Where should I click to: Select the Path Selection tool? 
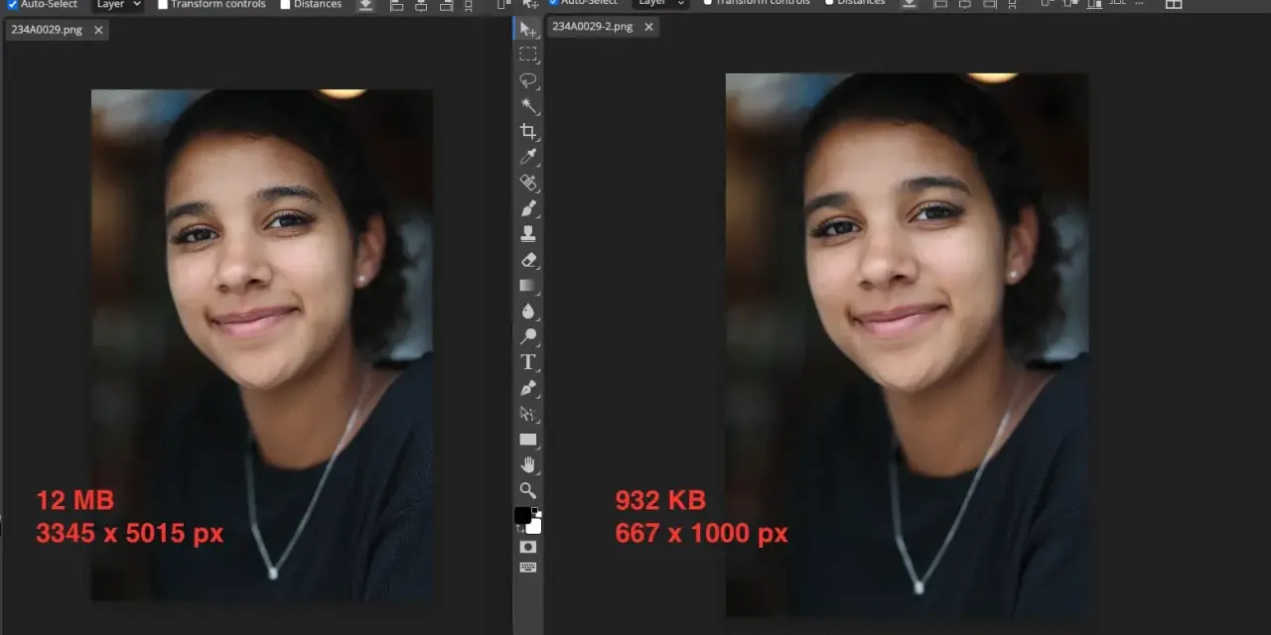528,414
